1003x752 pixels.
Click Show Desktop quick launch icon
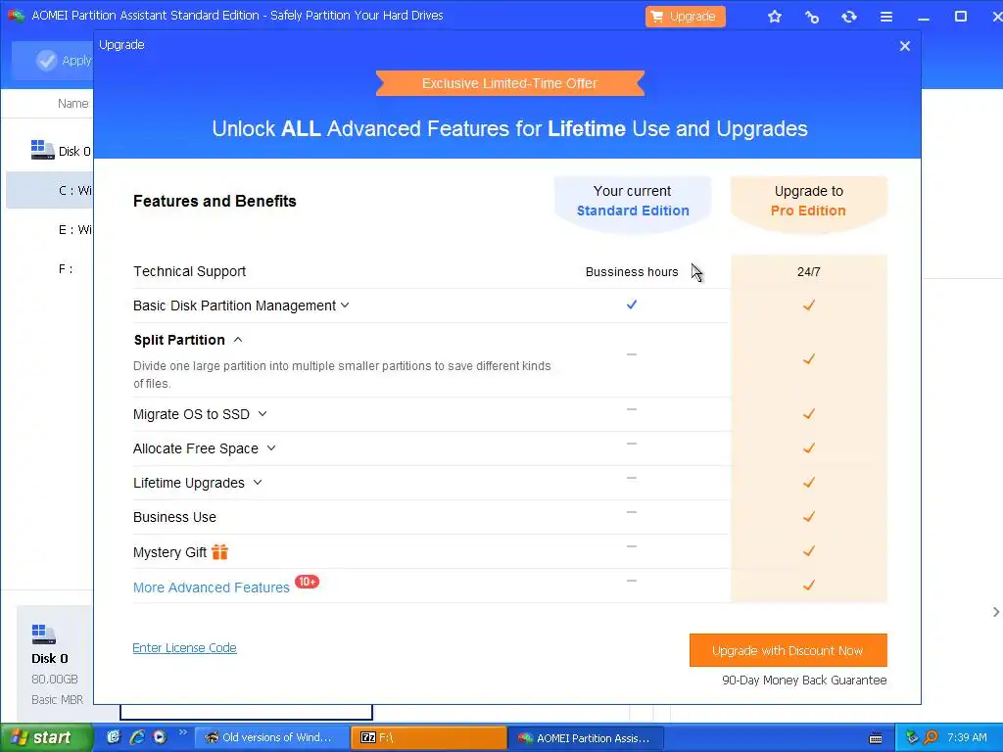point(114,737)
